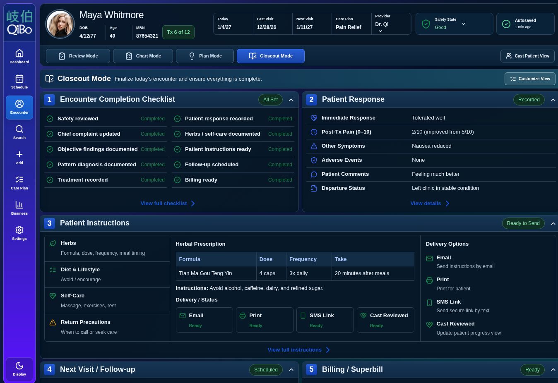558x383 pixels.
Task: Click the Treatment recorded check circle
Action: (50, 180)
